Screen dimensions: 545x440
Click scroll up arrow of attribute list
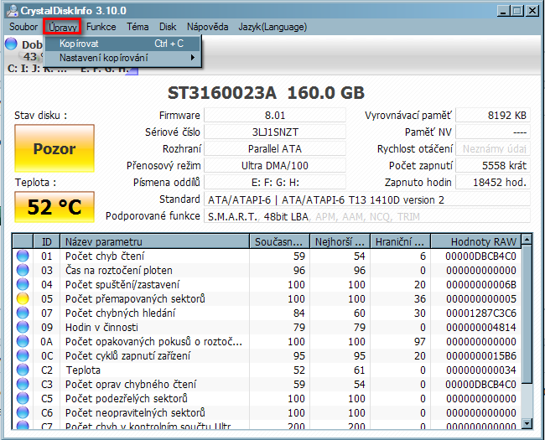coord(527,239)
